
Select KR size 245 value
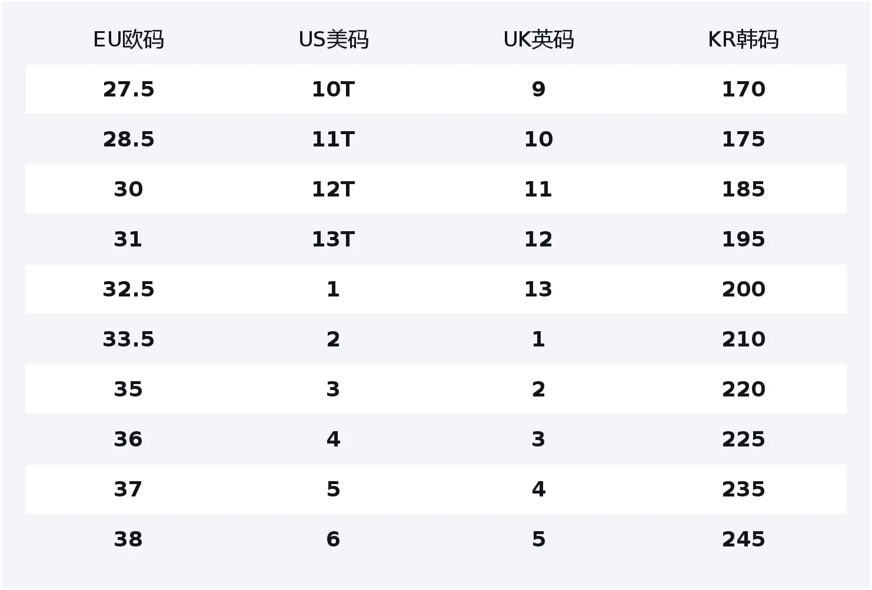pos(743,539)
